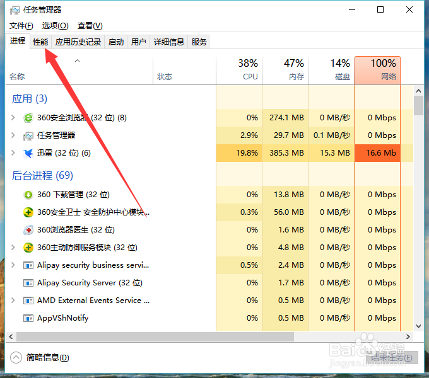The width and height of the screenshot is (429, 378).
Task: Open the 文件(F) menu
Action: (21, 26)
